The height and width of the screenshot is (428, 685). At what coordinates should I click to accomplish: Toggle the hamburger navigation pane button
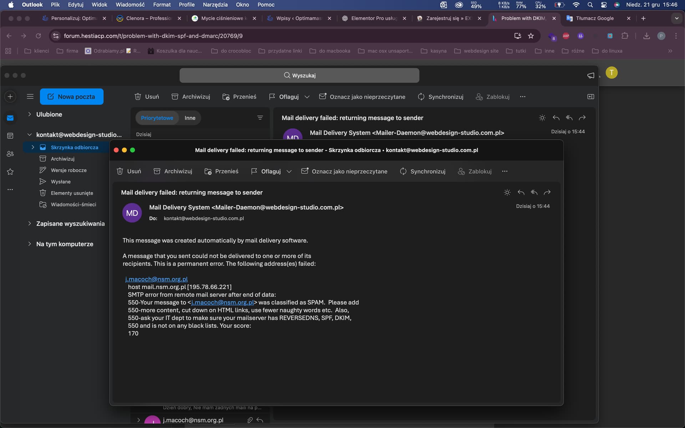(30, 96)
